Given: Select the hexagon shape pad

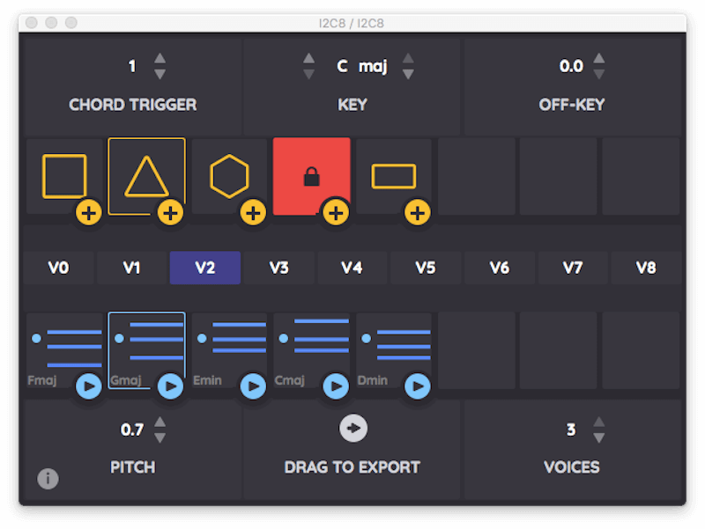Looking at the screenshot, I should tap(229, 174).
